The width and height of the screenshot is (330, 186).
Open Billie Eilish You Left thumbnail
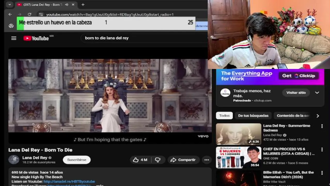pyautogui.click(x=239, y=178)
